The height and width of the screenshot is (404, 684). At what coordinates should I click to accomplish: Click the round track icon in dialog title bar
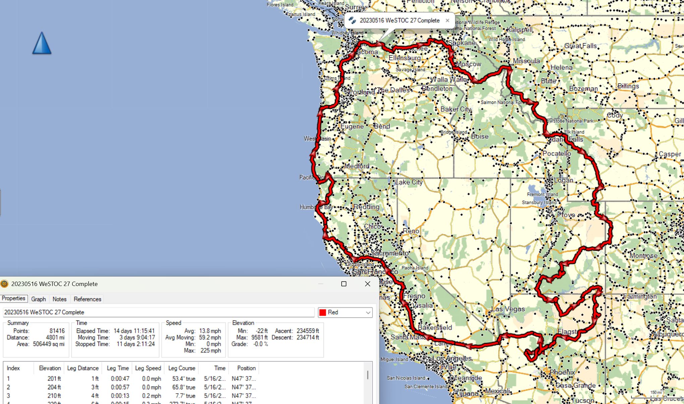point(4,284)
